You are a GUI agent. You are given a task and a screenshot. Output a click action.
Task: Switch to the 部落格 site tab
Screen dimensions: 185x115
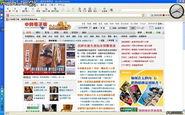[x=75, y=32]
